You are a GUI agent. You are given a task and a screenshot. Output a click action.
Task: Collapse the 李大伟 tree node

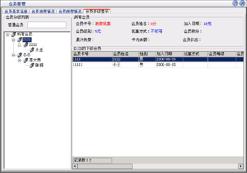[x=20, y=60]
